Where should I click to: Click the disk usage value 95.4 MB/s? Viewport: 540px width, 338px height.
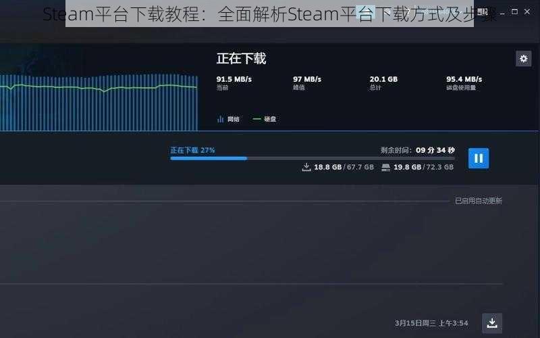click(464, 79)
